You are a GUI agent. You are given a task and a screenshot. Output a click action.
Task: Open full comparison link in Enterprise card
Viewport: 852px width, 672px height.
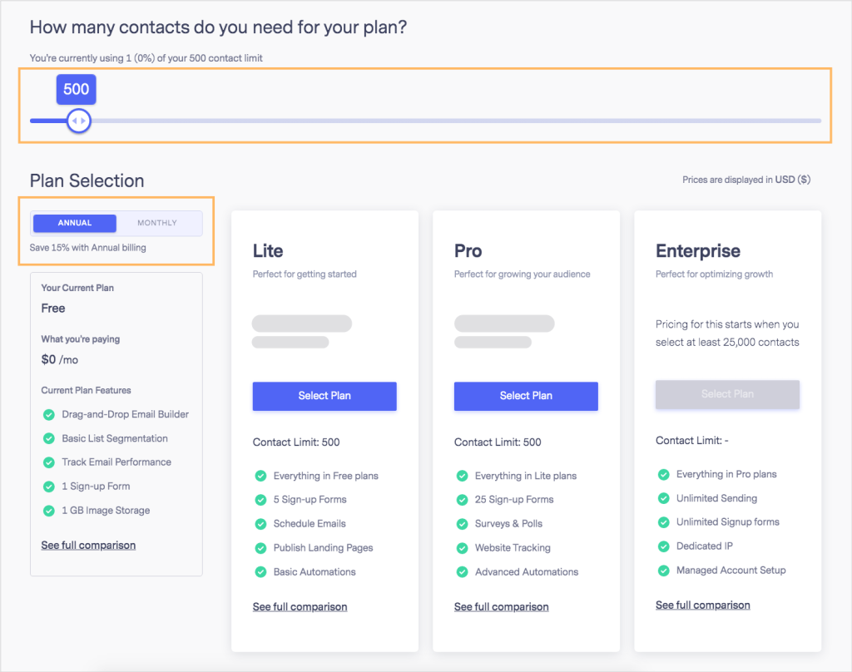[x=702, y=605]
